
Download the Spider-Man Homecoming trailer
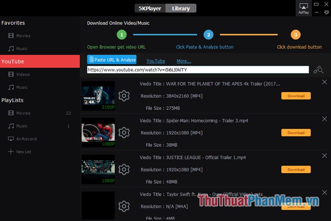click(x=296, y=133)
